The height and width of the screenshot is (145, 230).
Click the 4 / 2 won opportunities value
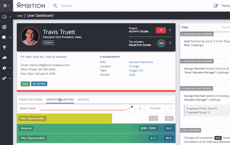(153, 138)
